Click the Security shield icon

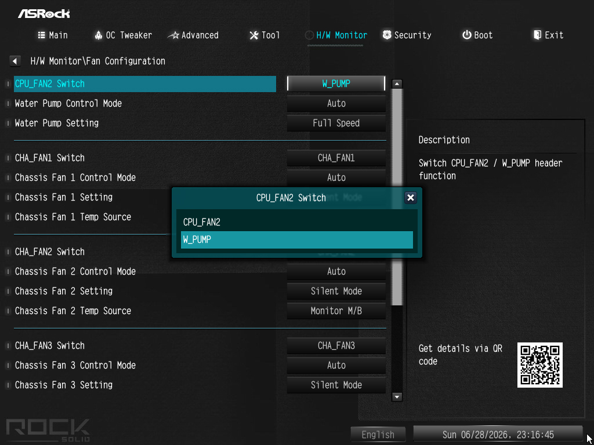click(x=387, y=35)
